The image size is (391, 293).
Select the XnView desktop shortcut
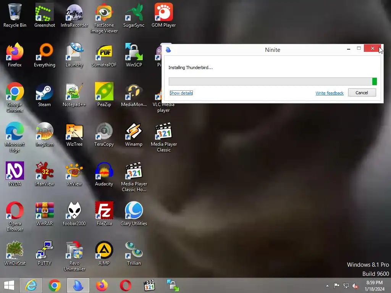click(74, 174)
